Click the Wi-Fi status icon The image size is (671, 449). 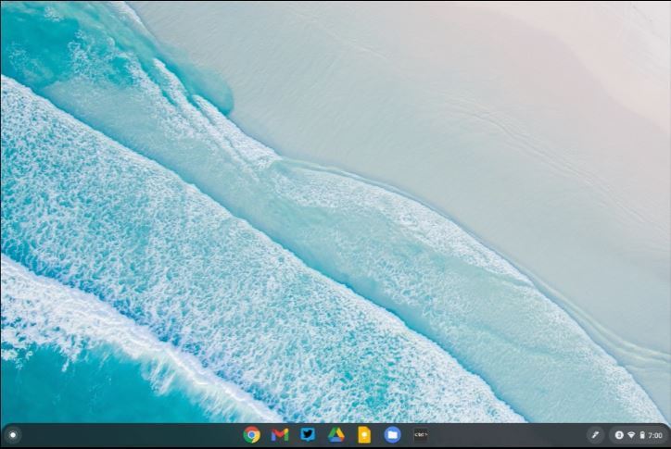(x=631, y=434)
